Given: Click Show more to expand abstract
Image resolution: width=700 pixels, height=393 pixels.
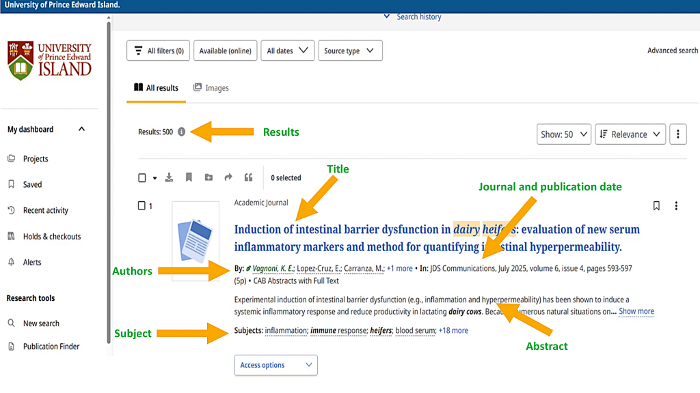Looking at the screenshot, I should tap(636, 311).
